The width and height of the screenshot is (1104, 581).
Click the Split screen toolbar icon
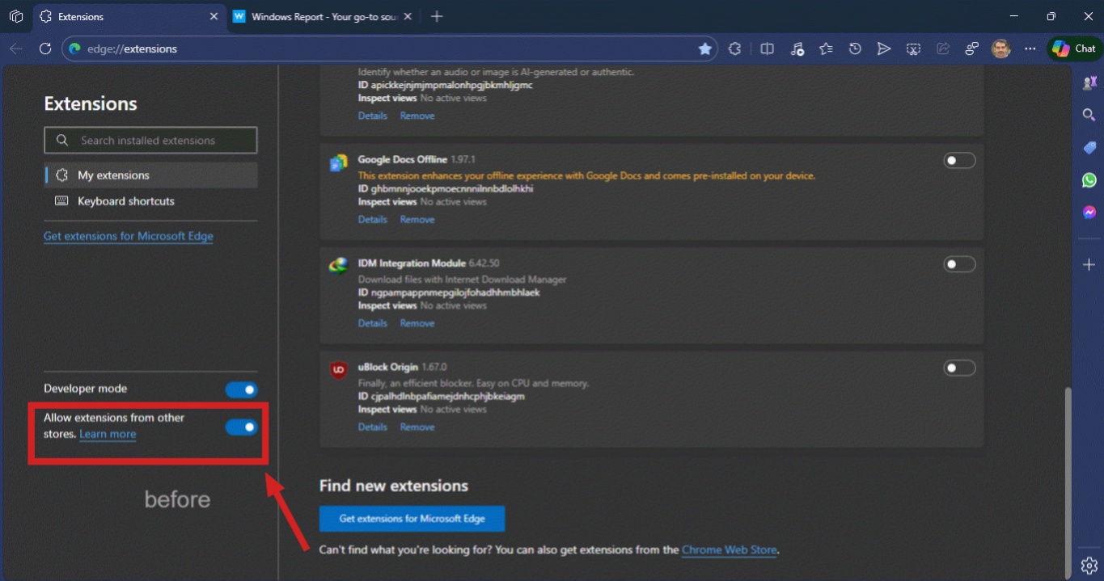point(767,48)
